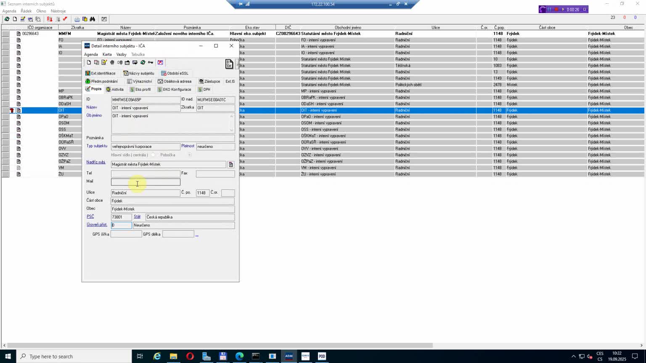Select row marker box for OPaO row

[x=5, y=117]
